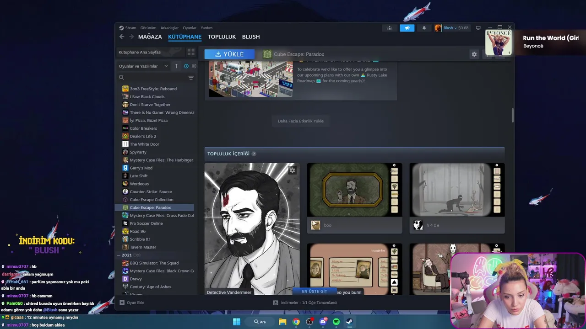Open the community screenshot by boo
This screenshot has width=586, height=329.
tap(354, 190)
